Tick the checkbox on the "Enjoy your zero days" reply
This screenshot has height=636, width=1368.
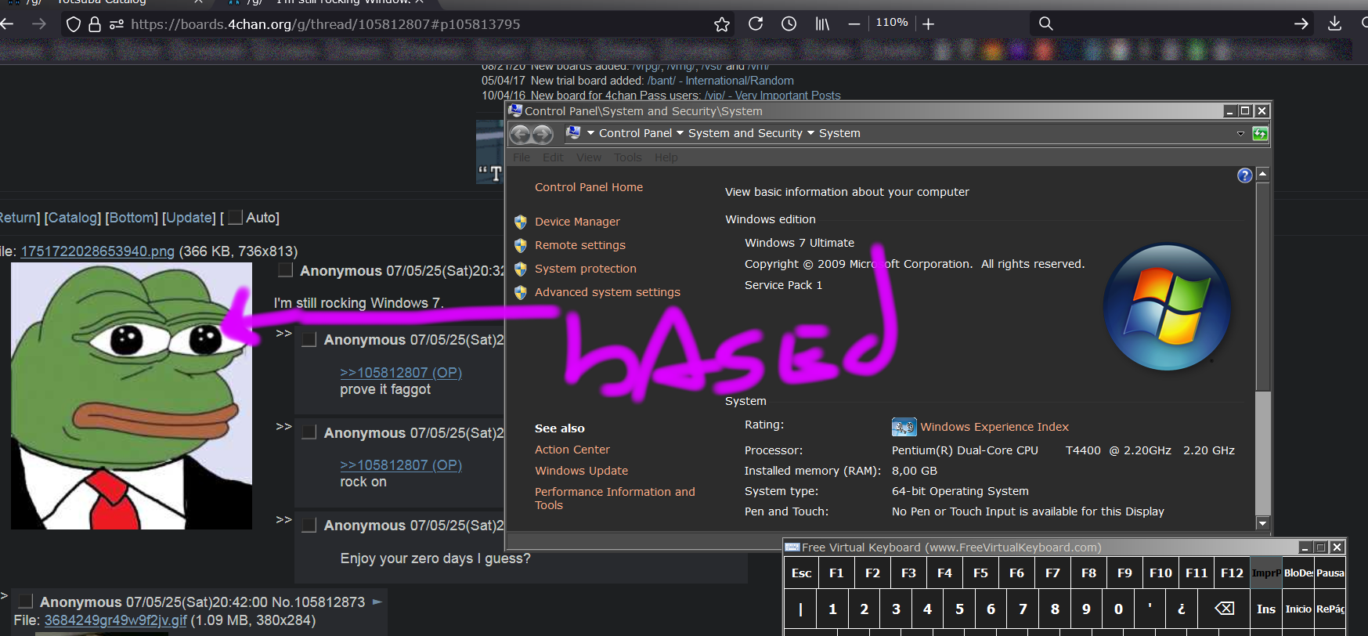(x=309, y=525)
